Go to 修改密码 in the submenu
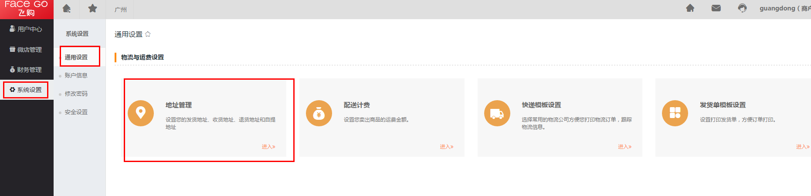 [76, 94]
